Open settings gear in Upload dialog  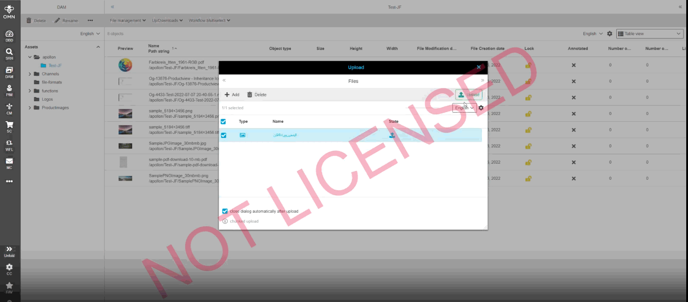coord(481,108)
